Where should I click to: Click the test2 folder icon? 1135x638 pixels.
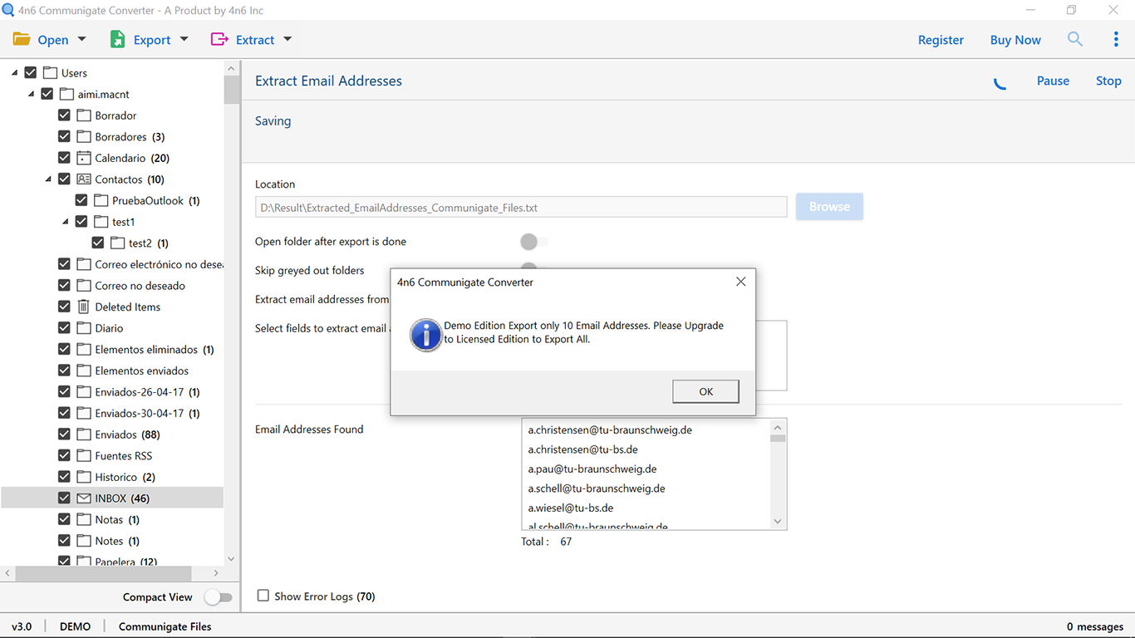117,243
